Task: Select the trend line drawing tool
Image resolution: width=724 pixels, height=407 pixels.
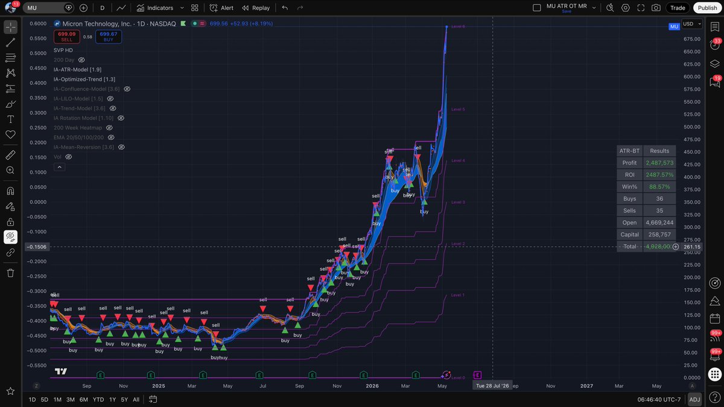Action: (x=10, y=43)
